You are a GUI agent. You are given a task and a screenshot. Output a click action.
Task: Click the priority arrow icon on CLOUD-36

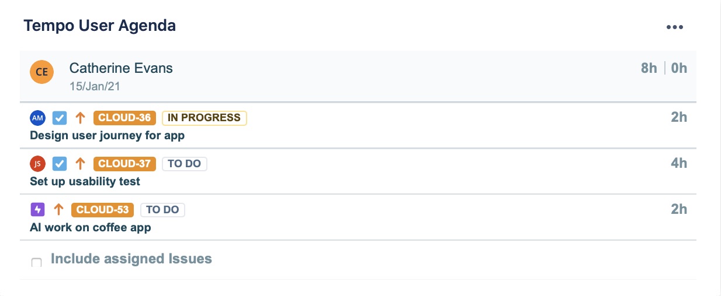[x=81, y=118]
